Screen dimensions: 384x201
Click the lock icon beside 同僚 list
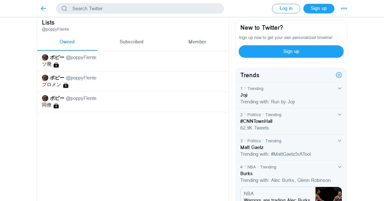click(56, 106)
